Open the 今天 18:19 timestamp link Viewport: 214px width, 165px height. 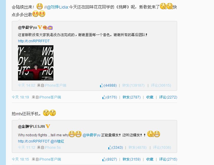tap(20, 97)
